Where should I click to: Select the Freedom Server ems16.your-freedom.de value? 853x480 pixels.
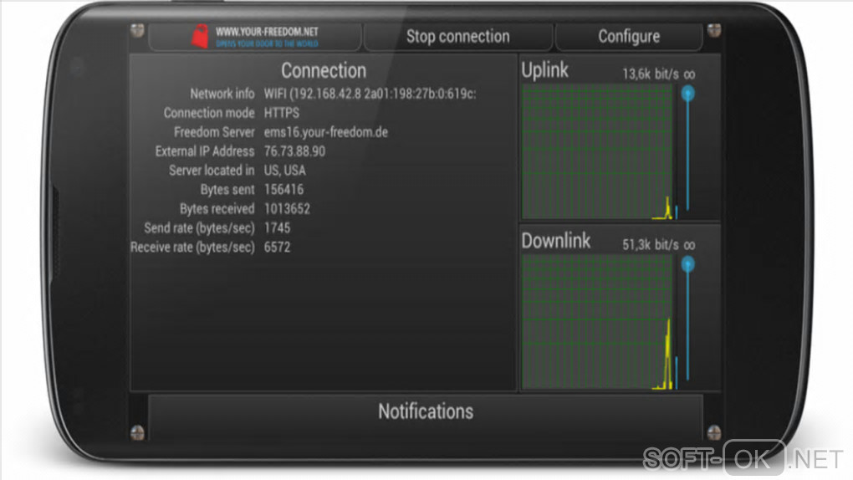pos(326,132)
